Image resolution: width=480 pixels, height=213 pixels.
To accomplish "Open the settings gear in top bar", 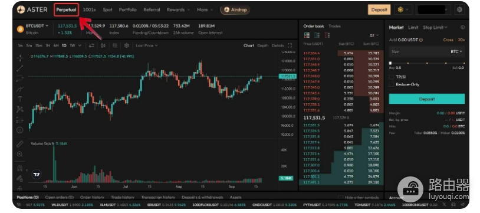I will (x=459, y=9).
